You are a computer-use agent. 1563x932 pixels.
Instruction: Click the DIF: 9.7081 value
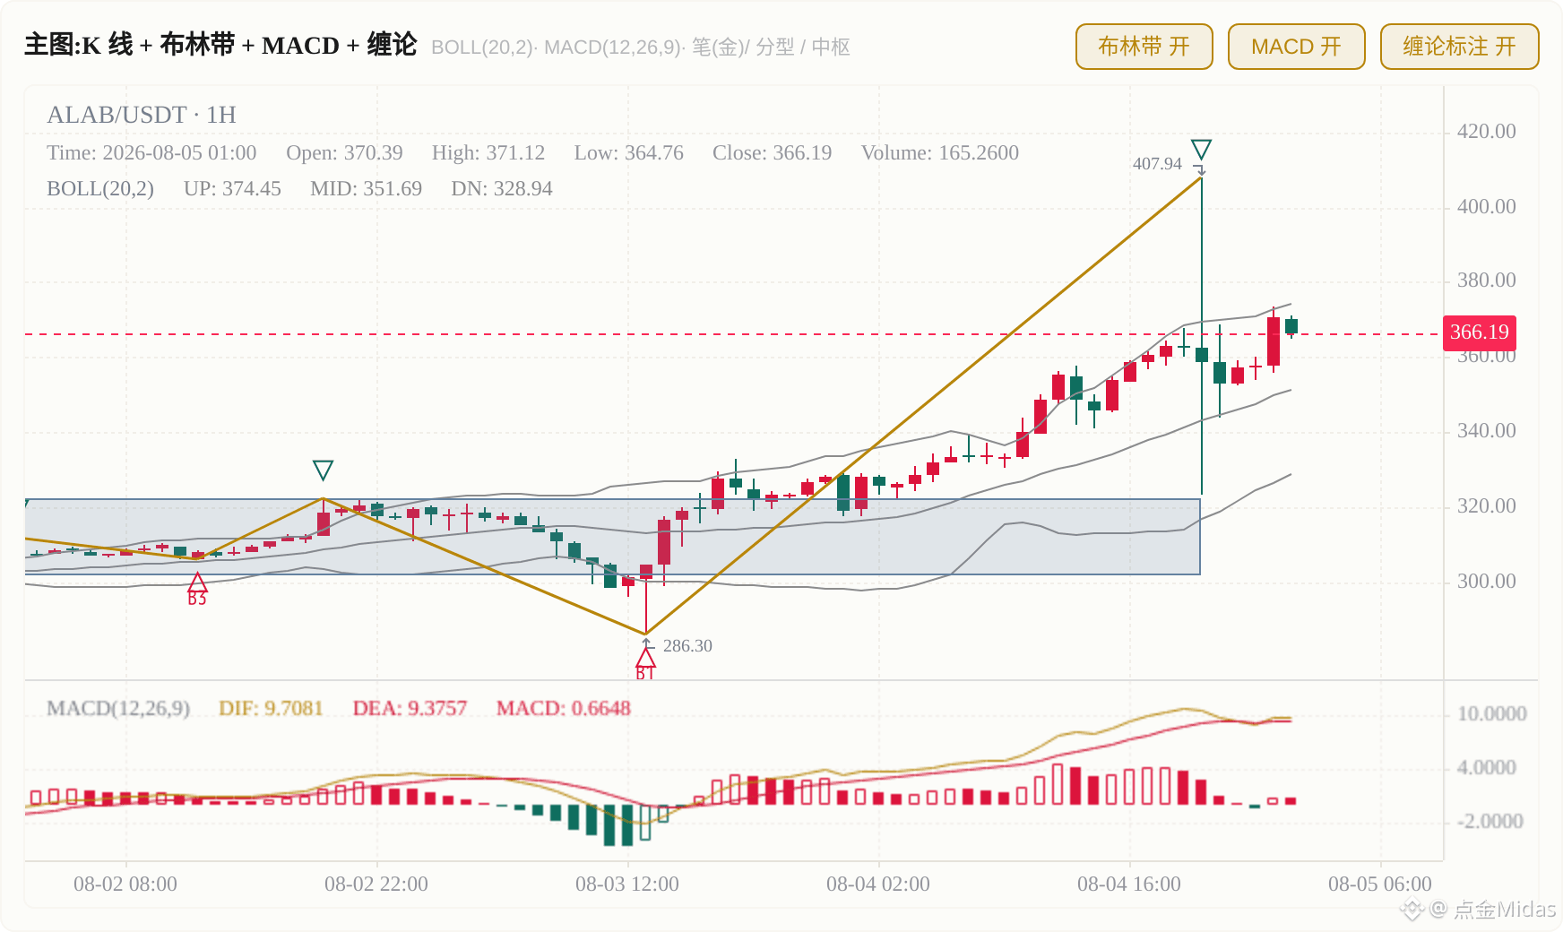tap(271, 709)
